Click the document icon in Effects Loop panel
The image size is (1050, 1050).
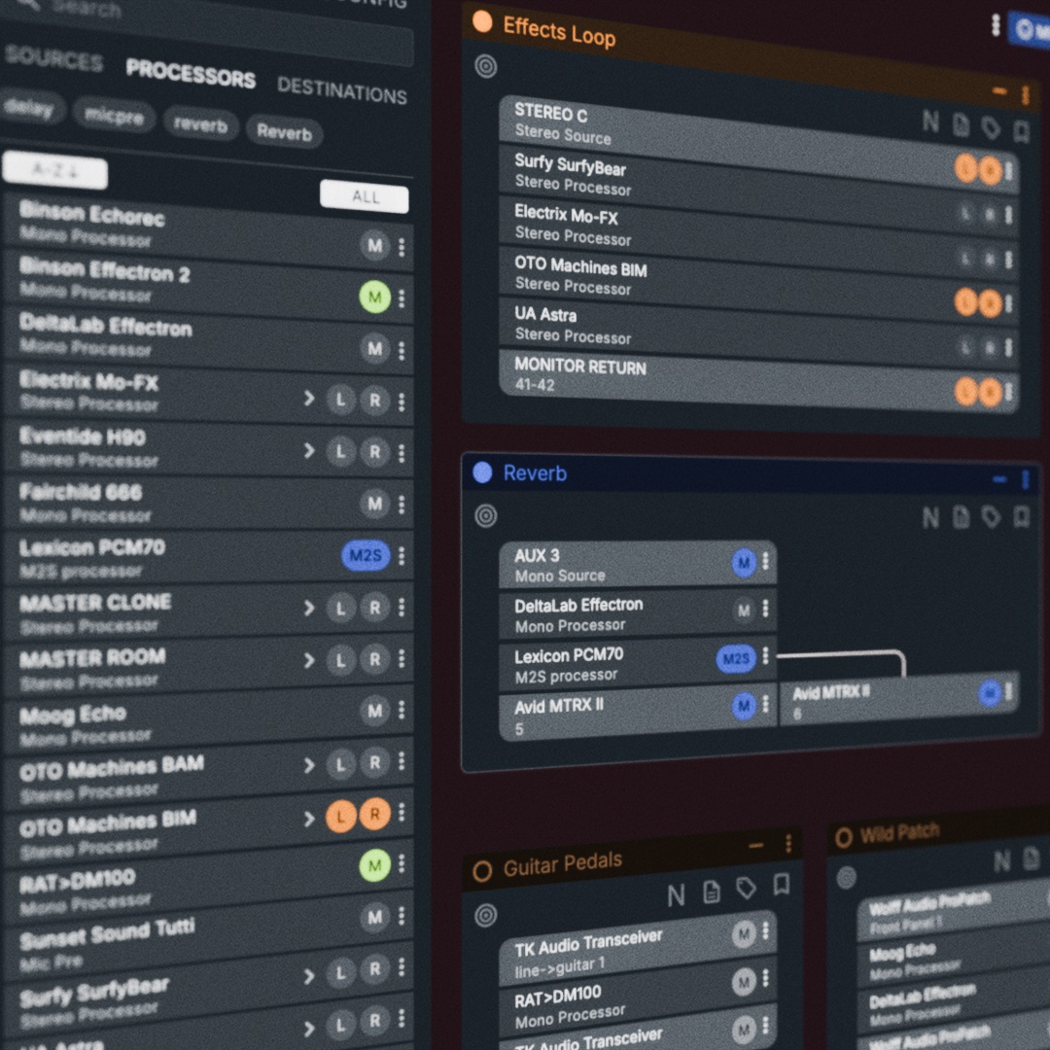[961, 125]
